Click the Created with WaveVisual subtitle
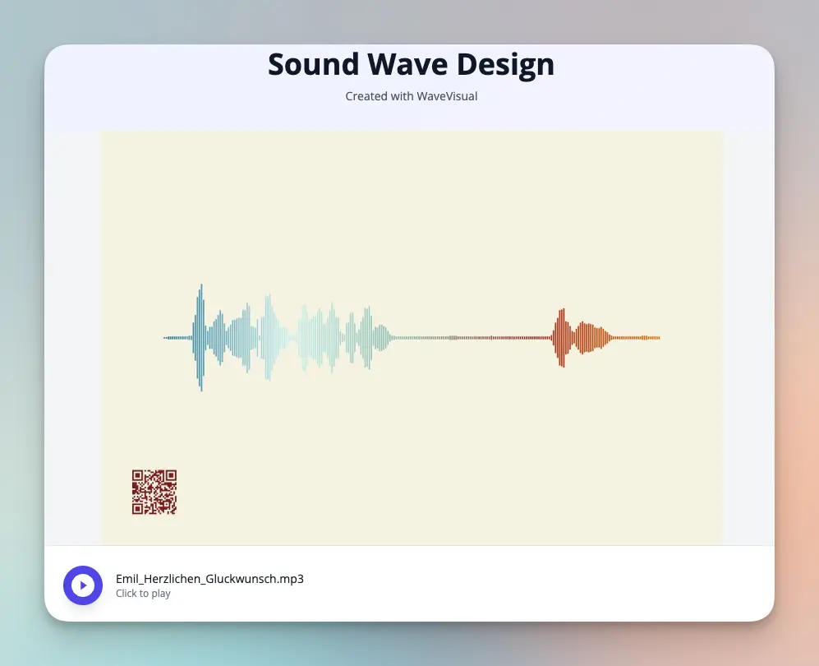The image size is (819, 666). tap(411, 96)
